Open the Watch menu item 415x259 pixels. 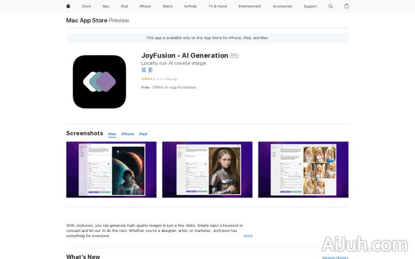pyautogui.click(x=168, y=6)
